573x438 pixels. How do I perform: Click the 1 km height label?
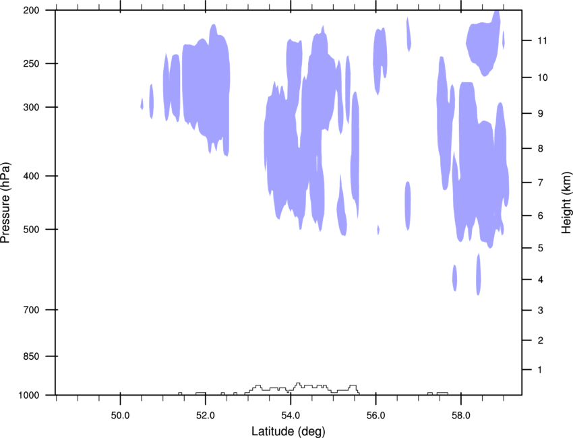point(540,370)
